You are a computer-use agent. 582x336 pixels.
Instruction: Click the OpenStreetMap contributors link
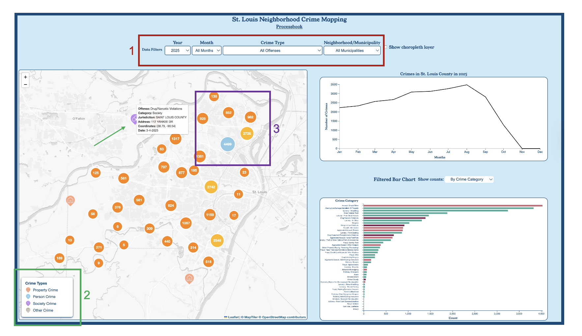[284, 317]
